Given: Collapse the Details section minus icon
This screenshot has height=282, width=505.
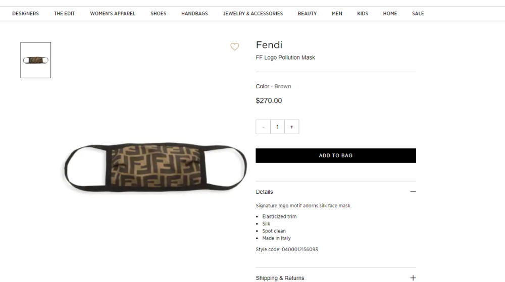Looking at the screenshot, I should click(x=413, y=192).
